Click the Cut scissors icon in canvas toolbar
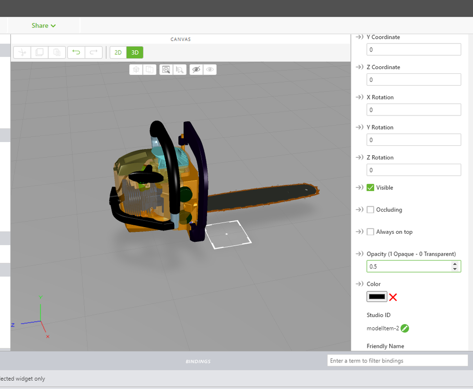 [22, 52]
